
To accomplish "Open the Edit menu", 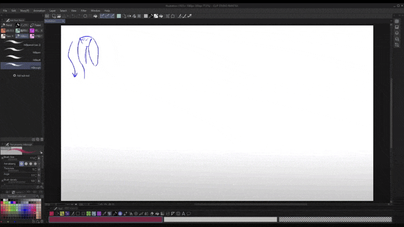I will coord(14,11).
